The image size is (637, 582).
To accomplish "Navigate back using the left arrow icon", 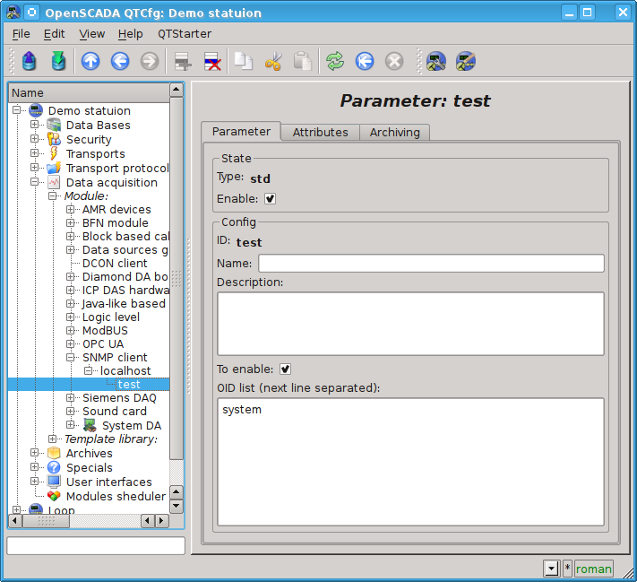I will pos(120,61).
